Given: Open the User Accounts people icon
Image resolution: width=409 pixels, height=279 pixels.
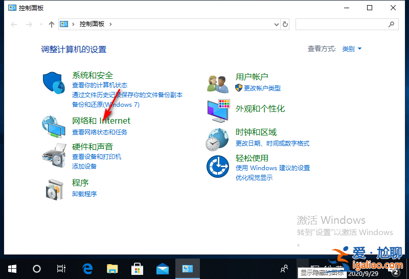Looking at the screenshot, I should coord(218,84).
